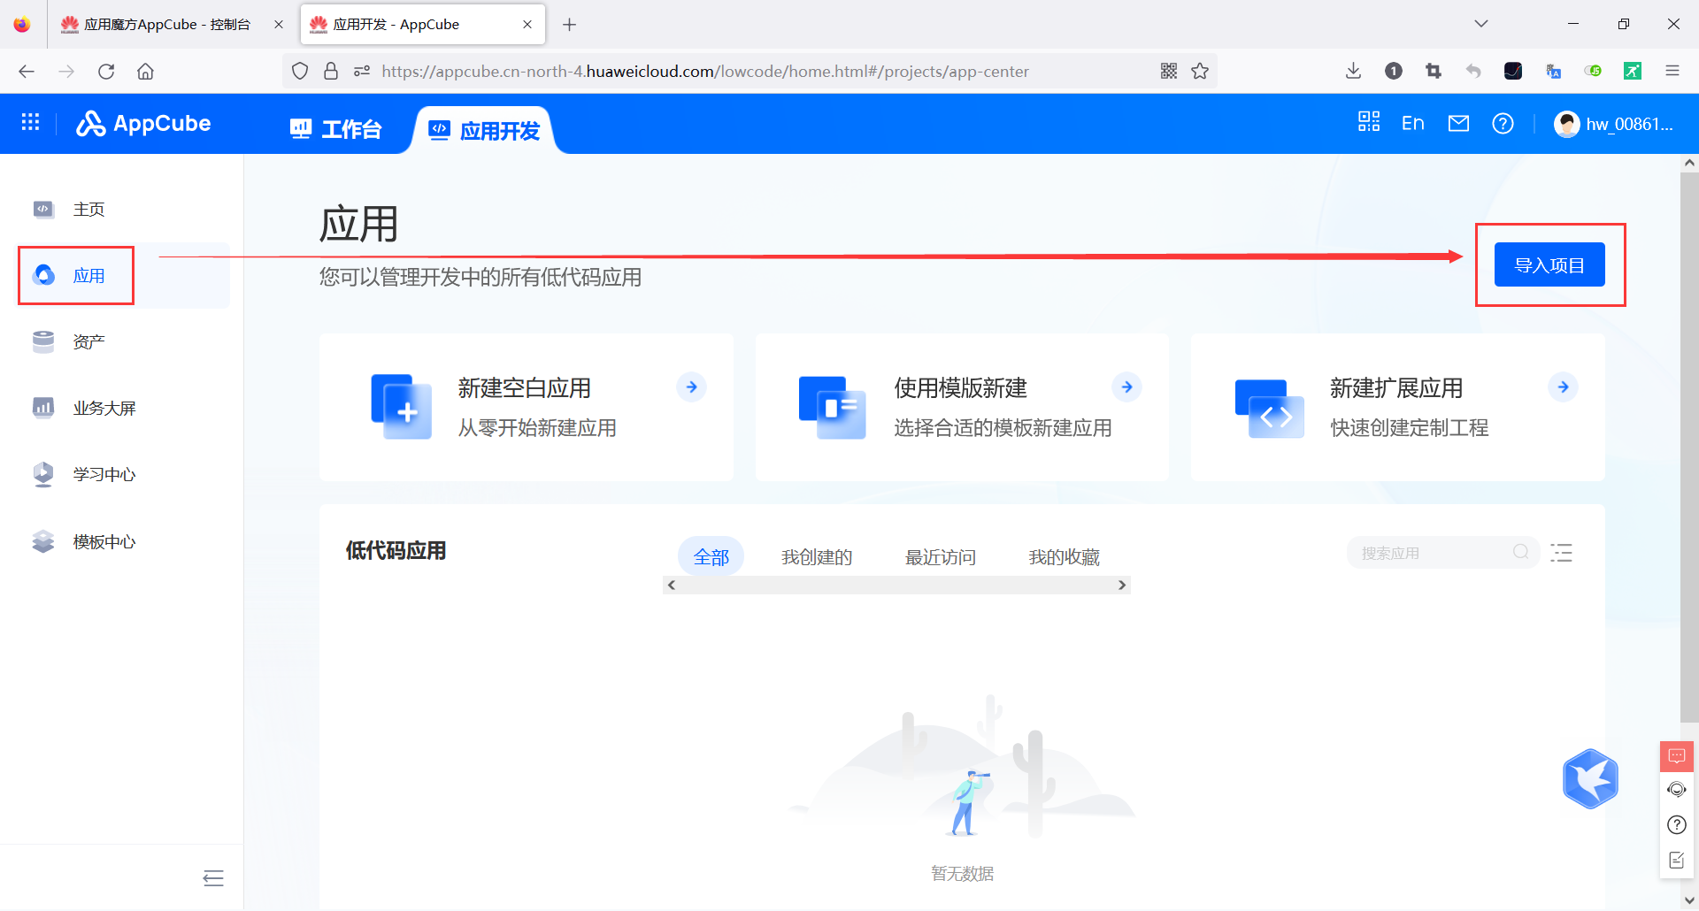Click the 导入项目 button

[x=1549, y=264]
